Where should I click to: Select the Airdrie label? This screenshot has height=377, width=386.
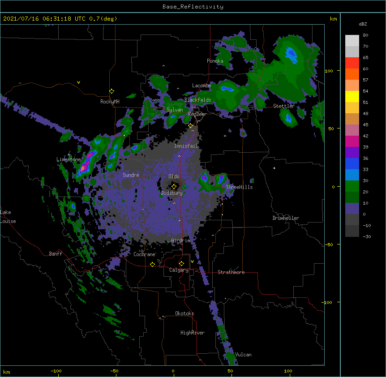click(181, 240)
